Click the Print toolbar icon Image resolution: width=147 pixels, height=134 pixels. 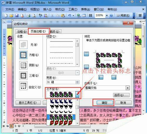click(29, 16)
